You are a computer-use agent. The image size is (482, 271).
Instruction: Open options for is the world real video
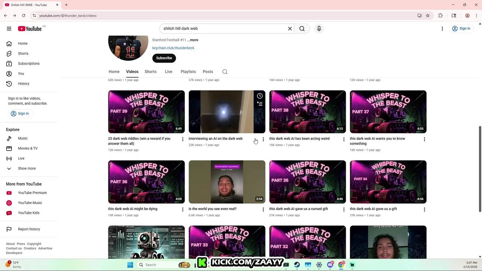pos(263,210)
